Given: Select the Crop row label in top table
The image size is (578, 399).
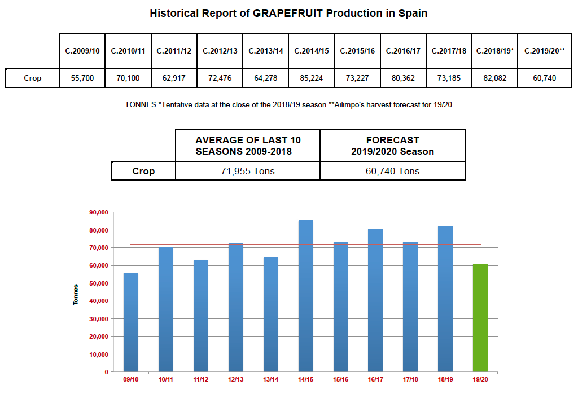Looking at the screenshot, I should (32, 78).
